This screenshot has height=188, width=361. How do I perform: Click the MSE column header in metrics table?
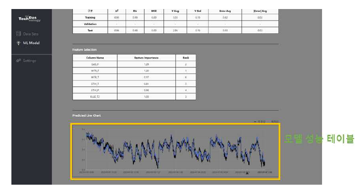[154, 11]
